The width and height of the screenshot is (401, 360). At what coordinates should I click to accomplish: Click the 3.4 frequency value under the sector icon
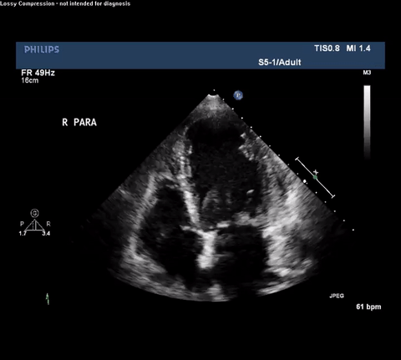(x=46, y=233)
